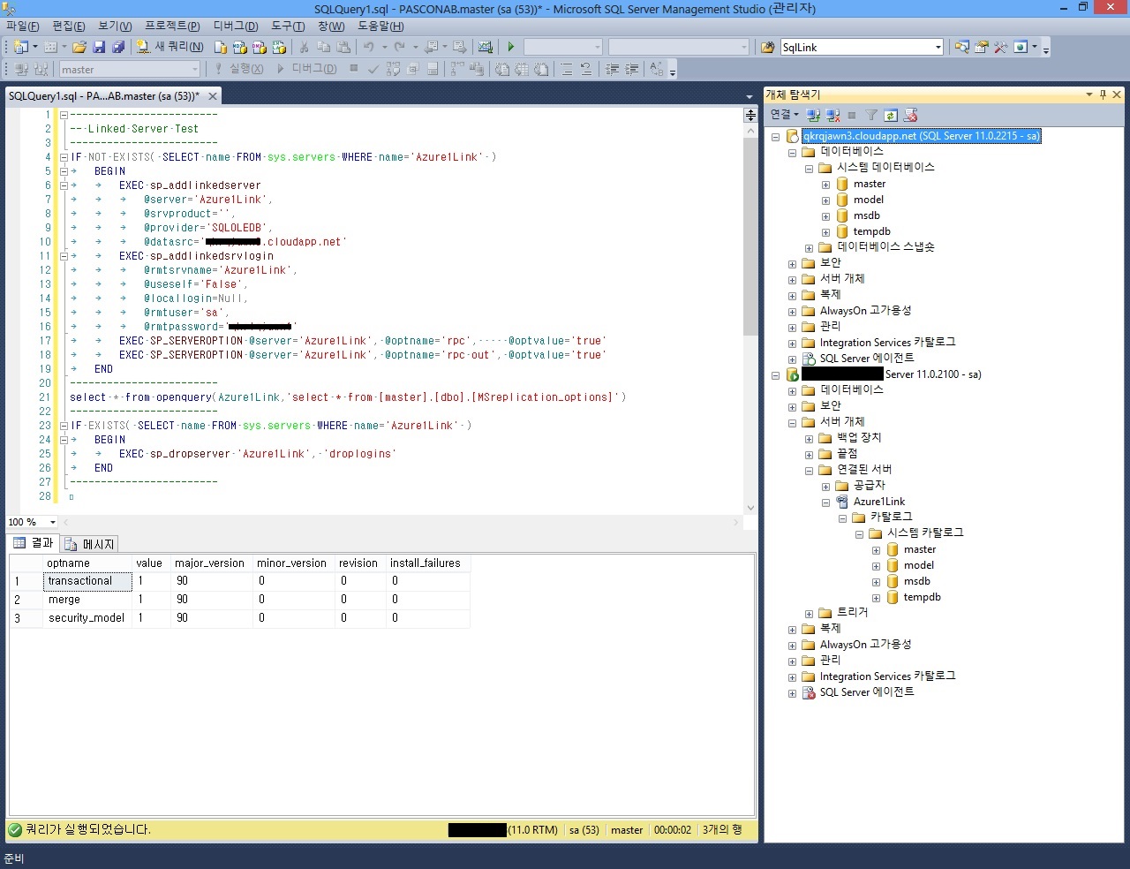Click the Decrease Indent icon
The height and width of the screenshot is (869, 1130).
point(612,69)
